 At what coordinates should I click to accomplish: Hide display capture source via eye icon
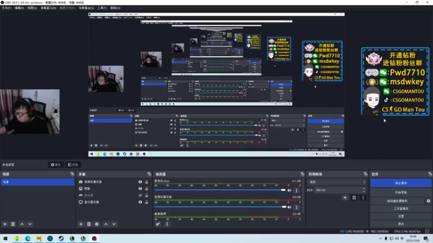click(x=140, y=202)
